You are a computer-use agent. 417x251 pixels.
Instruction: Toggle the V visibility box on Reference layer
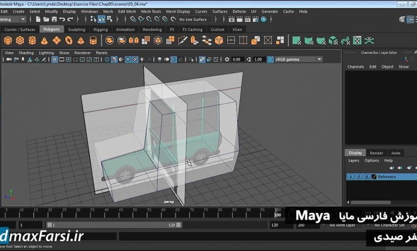click(351, 177)
